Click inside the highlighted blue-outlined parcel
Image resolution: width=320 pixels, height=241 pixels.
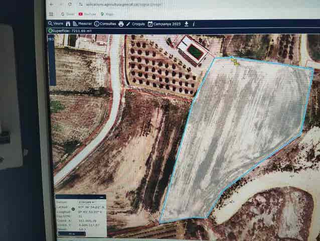[236, 136]
